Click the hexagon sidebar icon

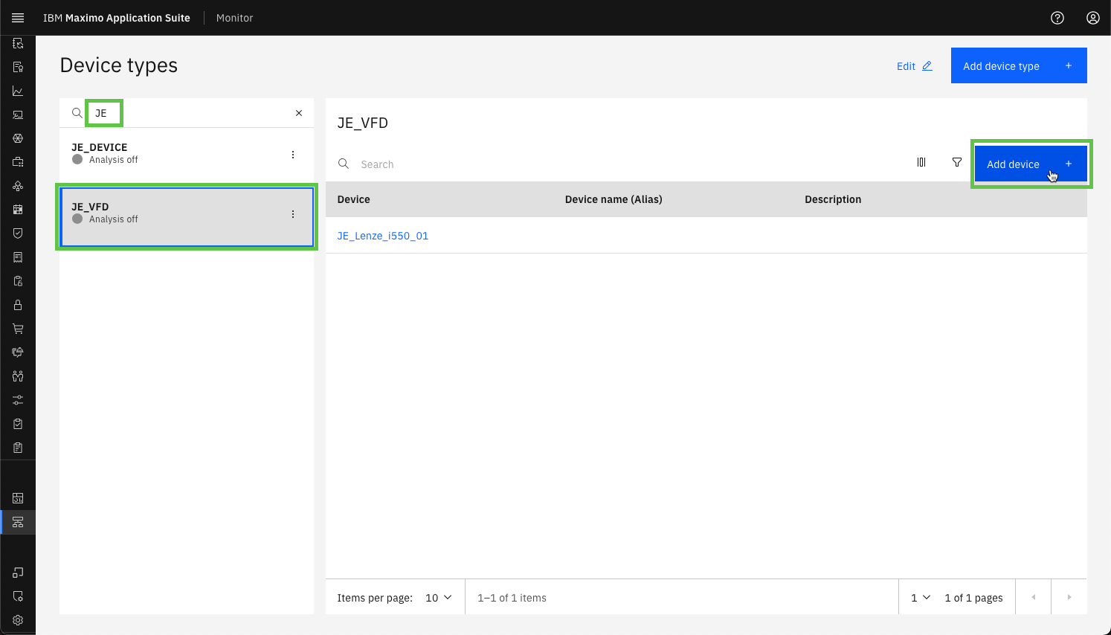18,138
